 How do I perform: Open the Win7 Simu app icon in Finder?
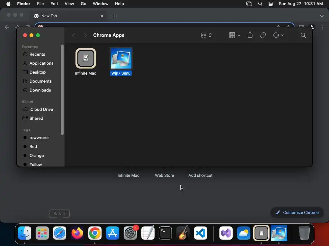point(121,58)
